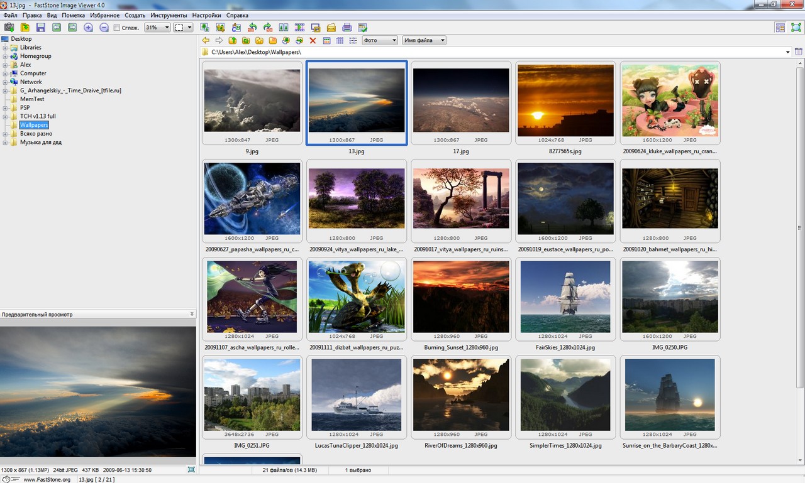Open settings via checkmark window icon

(x=362, y=27)
